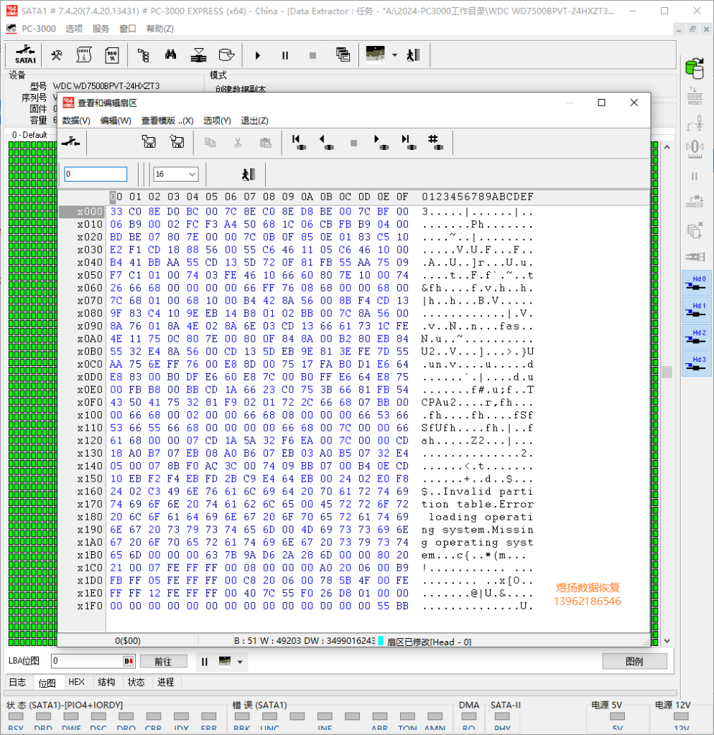Image resolution: width=714 pixels, height=735 pixels.
Task: Click the bitmap scrollbar up arrow
Action: pos(667,147)
